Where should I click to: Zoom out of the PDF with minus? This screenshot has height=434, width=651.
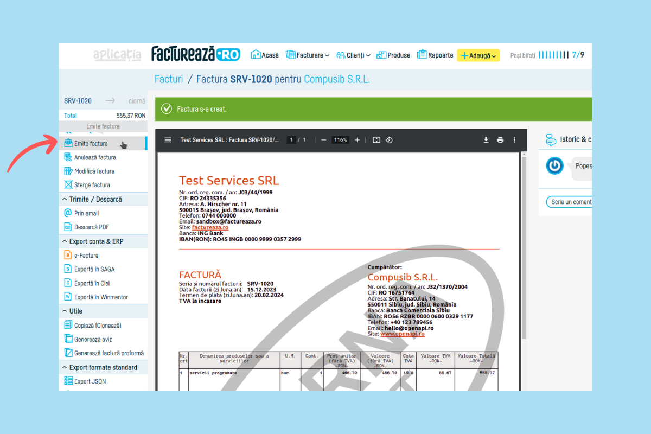pos(324,140)
